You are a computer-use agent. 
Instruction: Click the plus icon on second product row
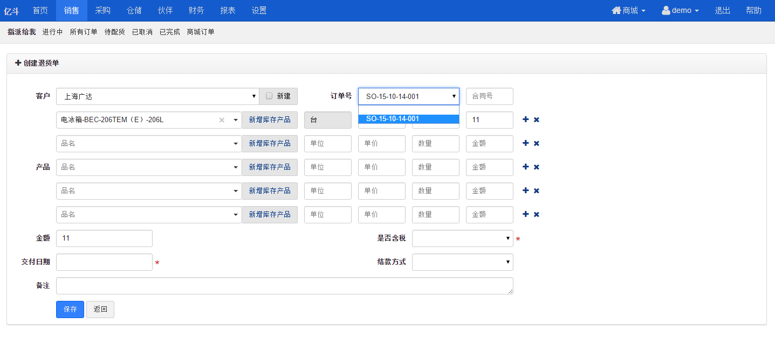[x=525, y=143]
